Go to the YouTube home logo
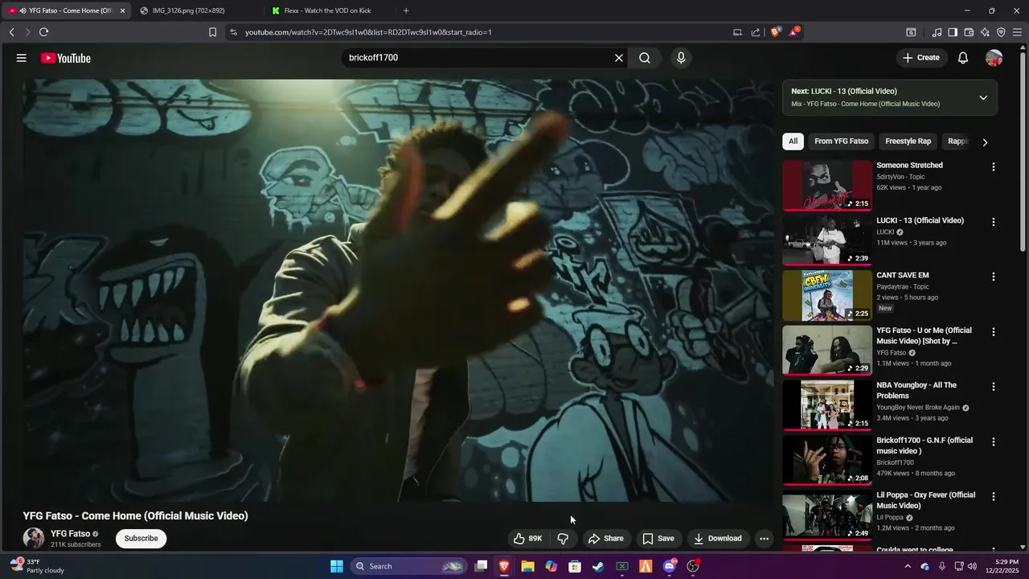Image resolution: width=1029 pixels, height=579 pixels. [x=66, y=58]
